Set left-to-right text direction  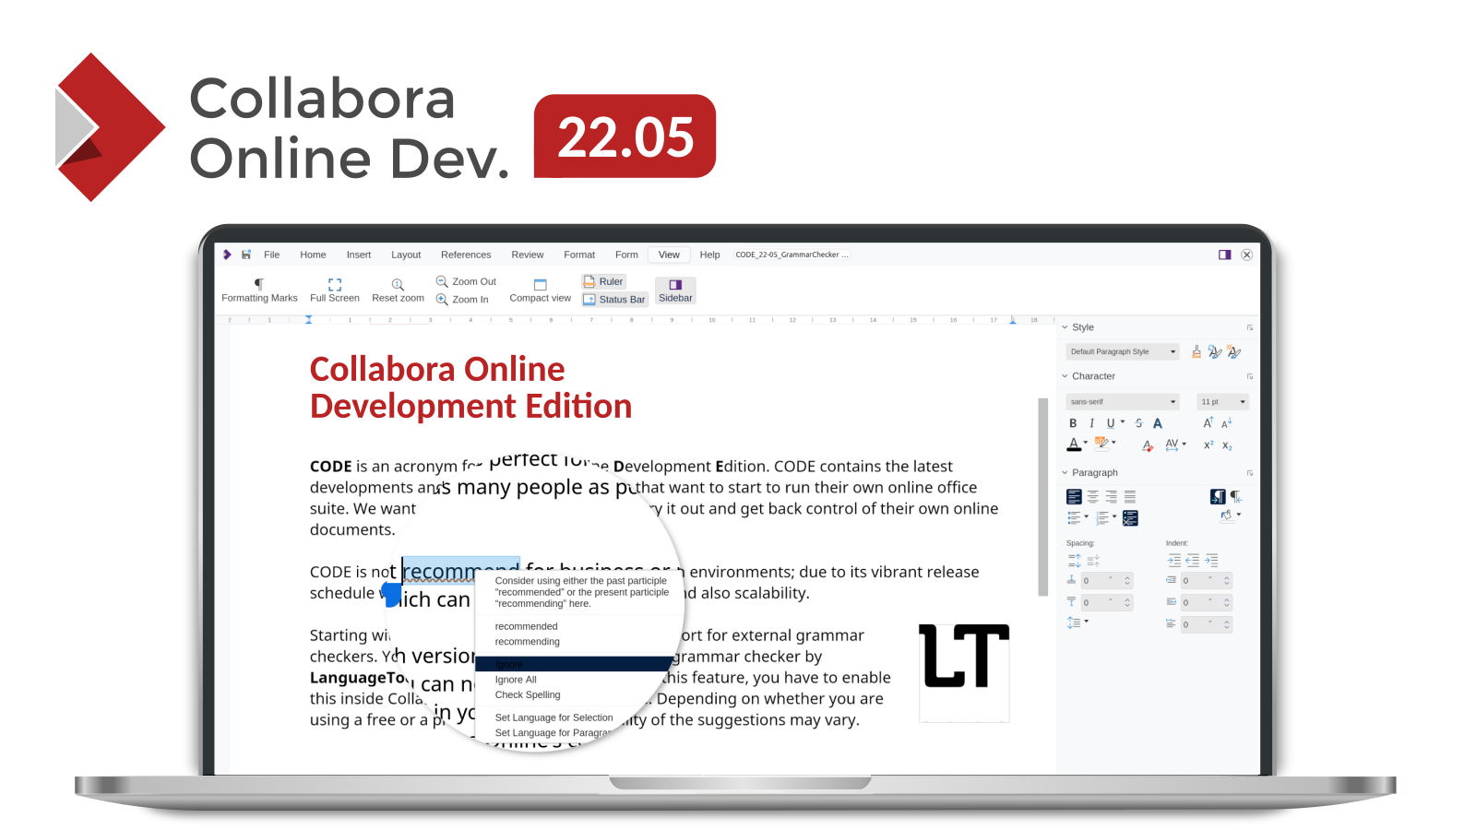coord(1218,497)
